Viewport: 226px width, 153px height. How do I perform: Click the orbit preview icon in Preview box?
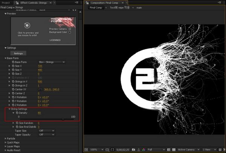(26, 25)
